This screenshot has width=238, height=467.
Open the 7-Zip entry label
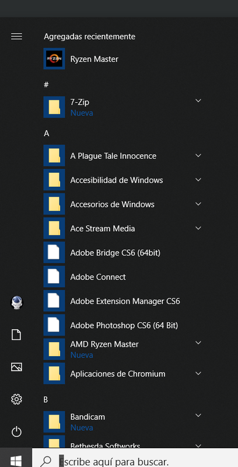point(79,102)
